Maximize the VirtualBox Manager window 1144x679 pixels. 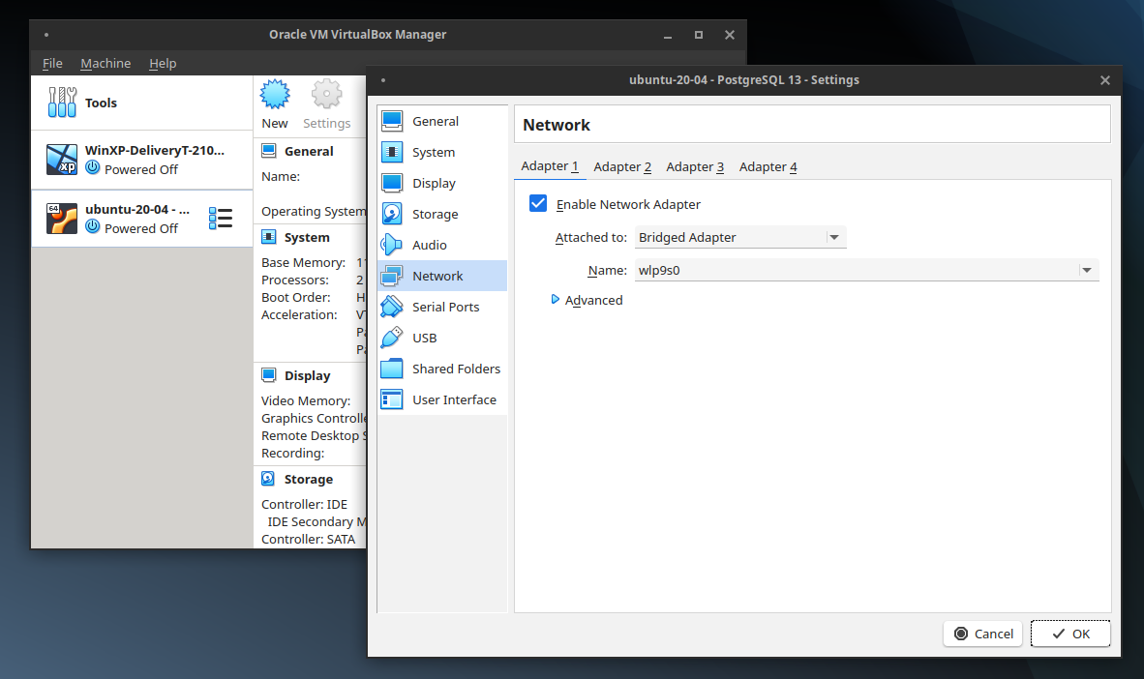[x=698, y=35]
